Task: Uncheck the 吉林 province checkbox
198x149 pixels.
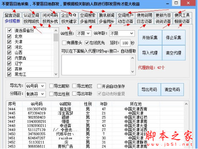Action: [x=9, y=69]
